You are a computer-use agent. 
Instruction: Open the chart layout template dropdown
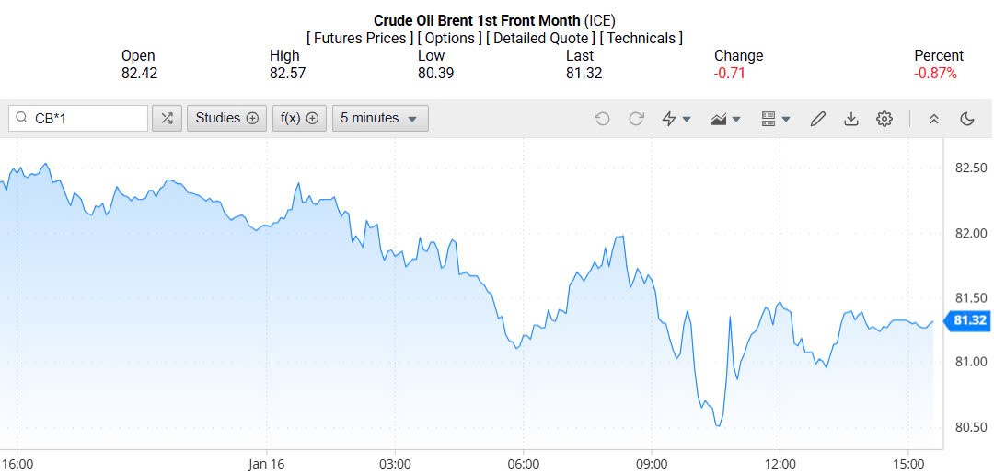(x=776, y=119)
